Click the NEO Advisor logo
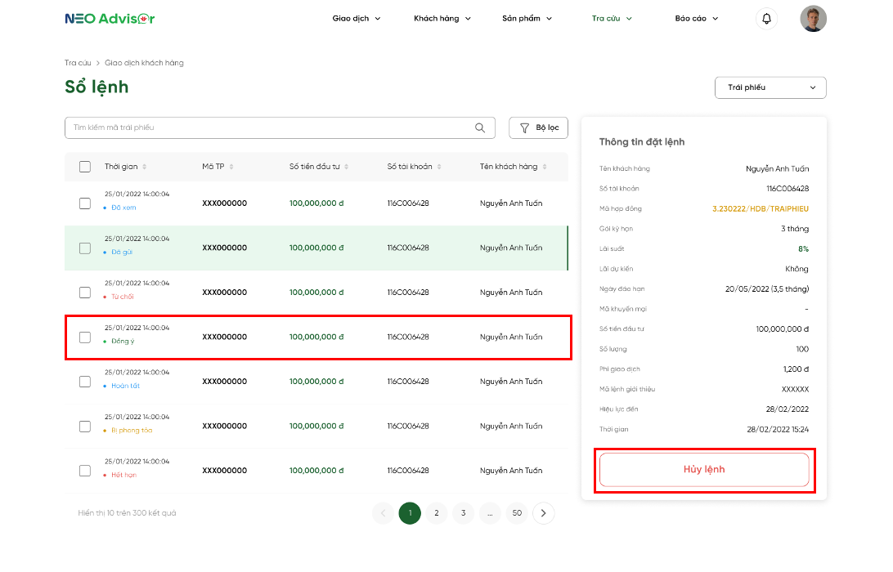The width and height of the screenshot is (893, 572). (x=110, y=18)
